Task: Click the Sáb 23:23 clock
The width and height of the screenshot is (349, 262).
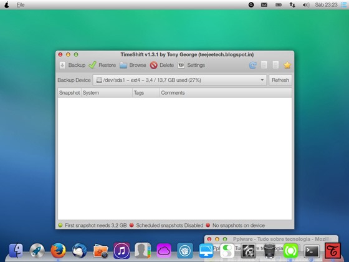Action: pos(326,5)
